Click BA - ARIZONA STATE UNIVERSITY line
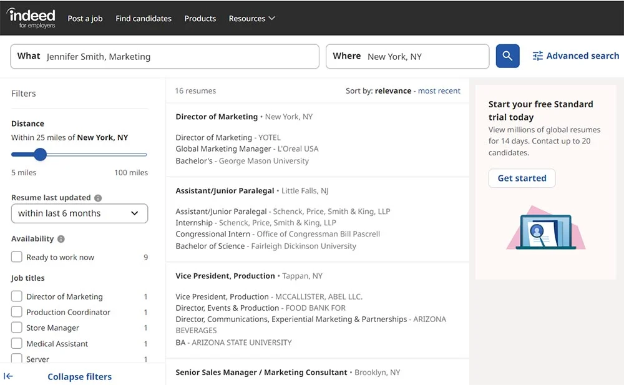 point(233,343)
